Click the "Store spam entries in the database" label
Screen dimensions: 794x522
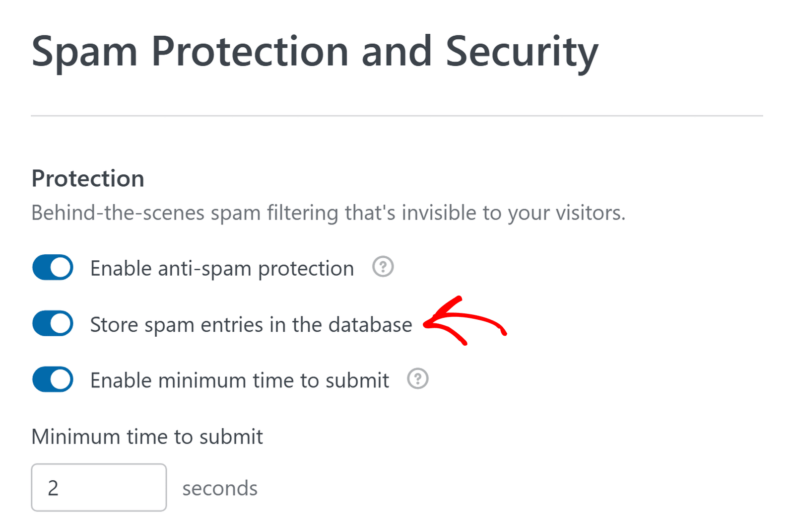(251, 325)
